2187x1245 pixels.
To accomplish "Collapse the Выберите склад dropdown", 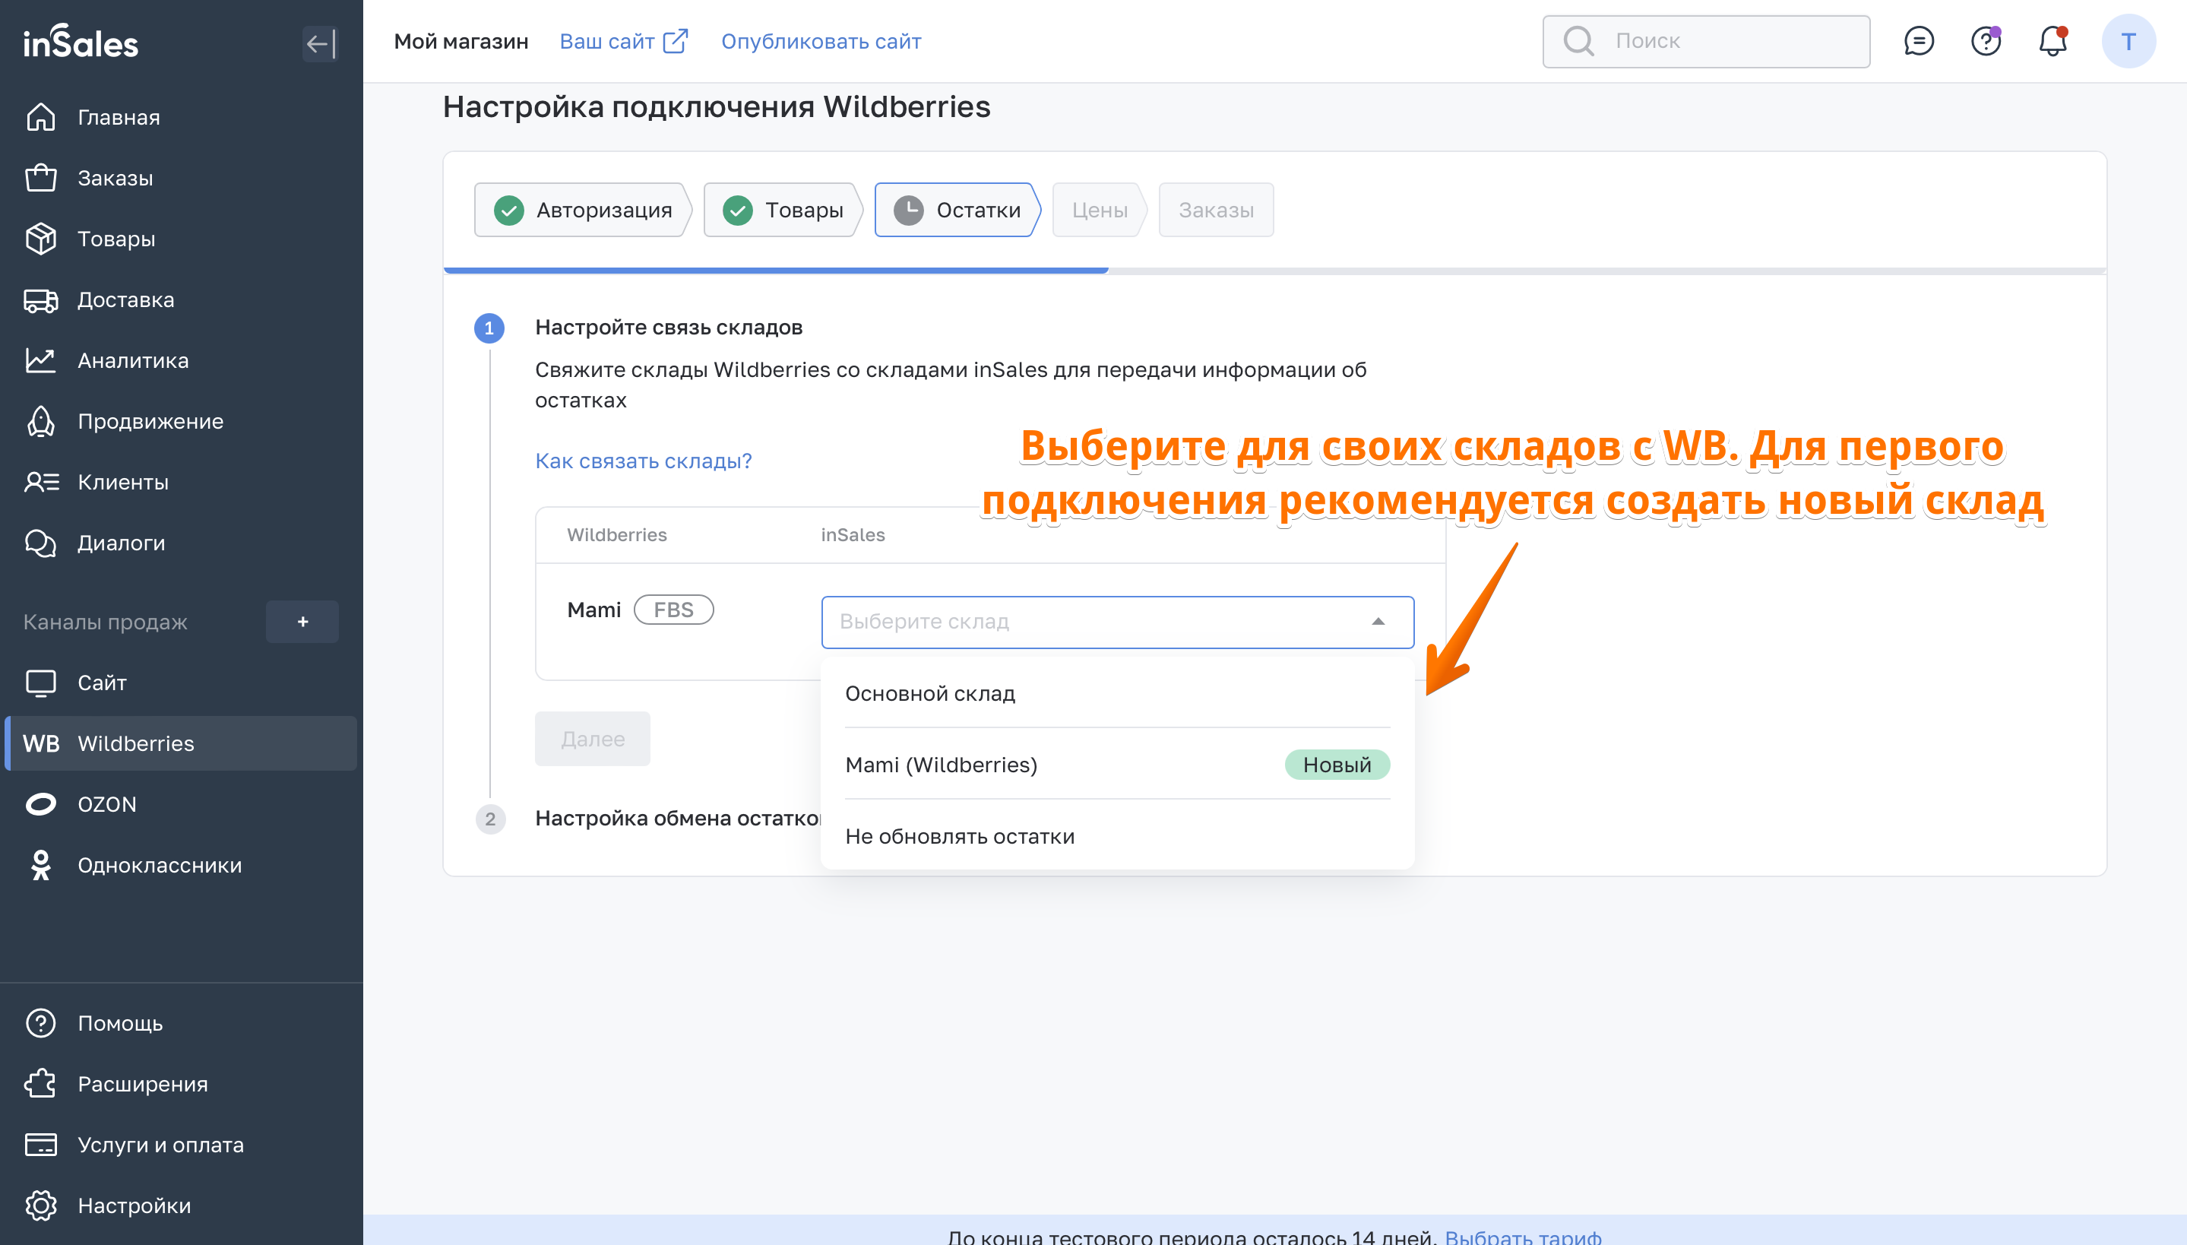I will tap(1378, 622).
